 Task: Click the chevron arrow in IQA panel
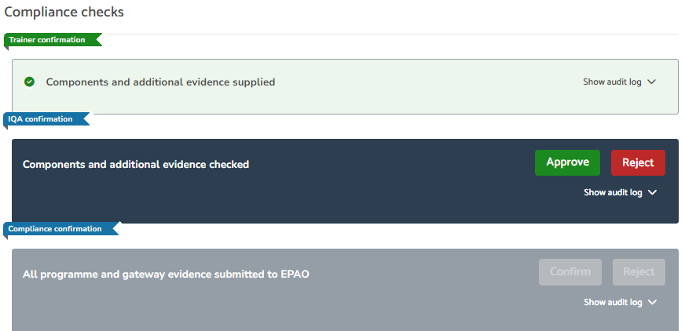click(x=652, y=192)
